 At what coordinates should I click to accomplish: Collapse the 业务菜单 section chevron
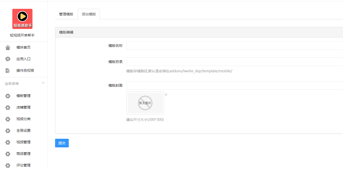click(x=43, y=83)
